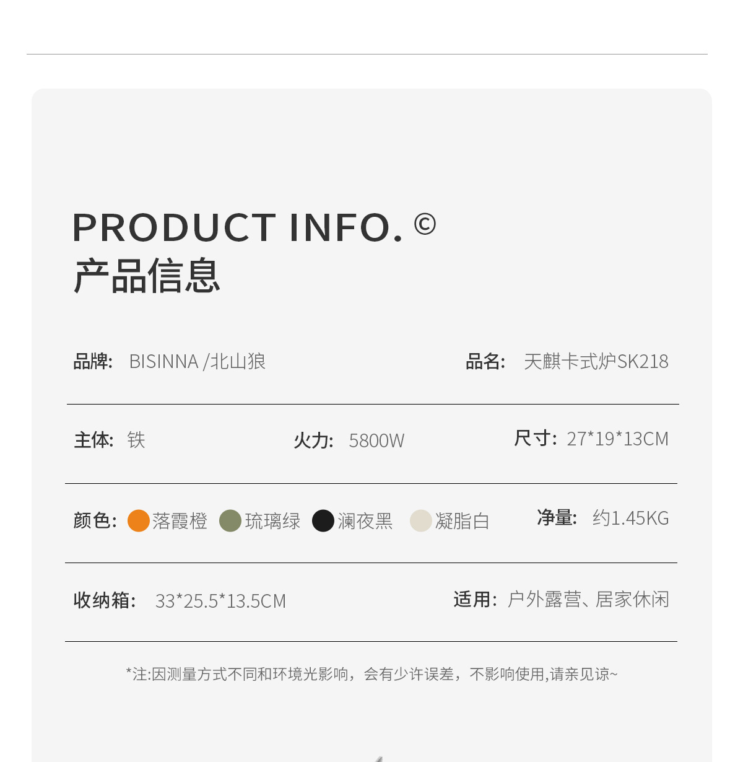Click the orange 落霞橙 color swatch
The image size is (743, 762).
pos(139,520)
